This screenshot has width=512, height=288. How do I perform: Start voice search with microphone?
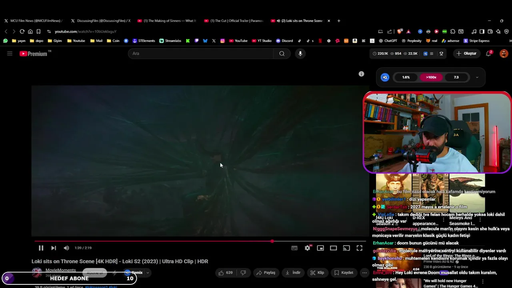coord(300,54)
